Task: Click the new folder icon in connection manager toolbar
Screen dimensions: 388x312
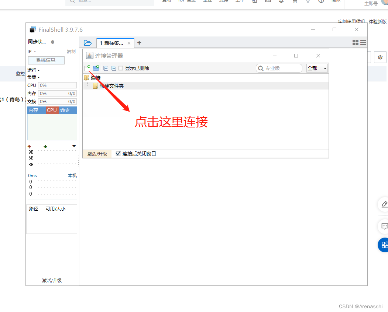Action: (96, 68)
